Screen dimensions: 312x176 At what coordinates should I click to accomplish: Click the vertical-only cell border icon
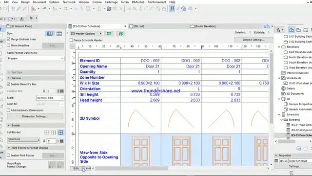[x=54, y=132]
